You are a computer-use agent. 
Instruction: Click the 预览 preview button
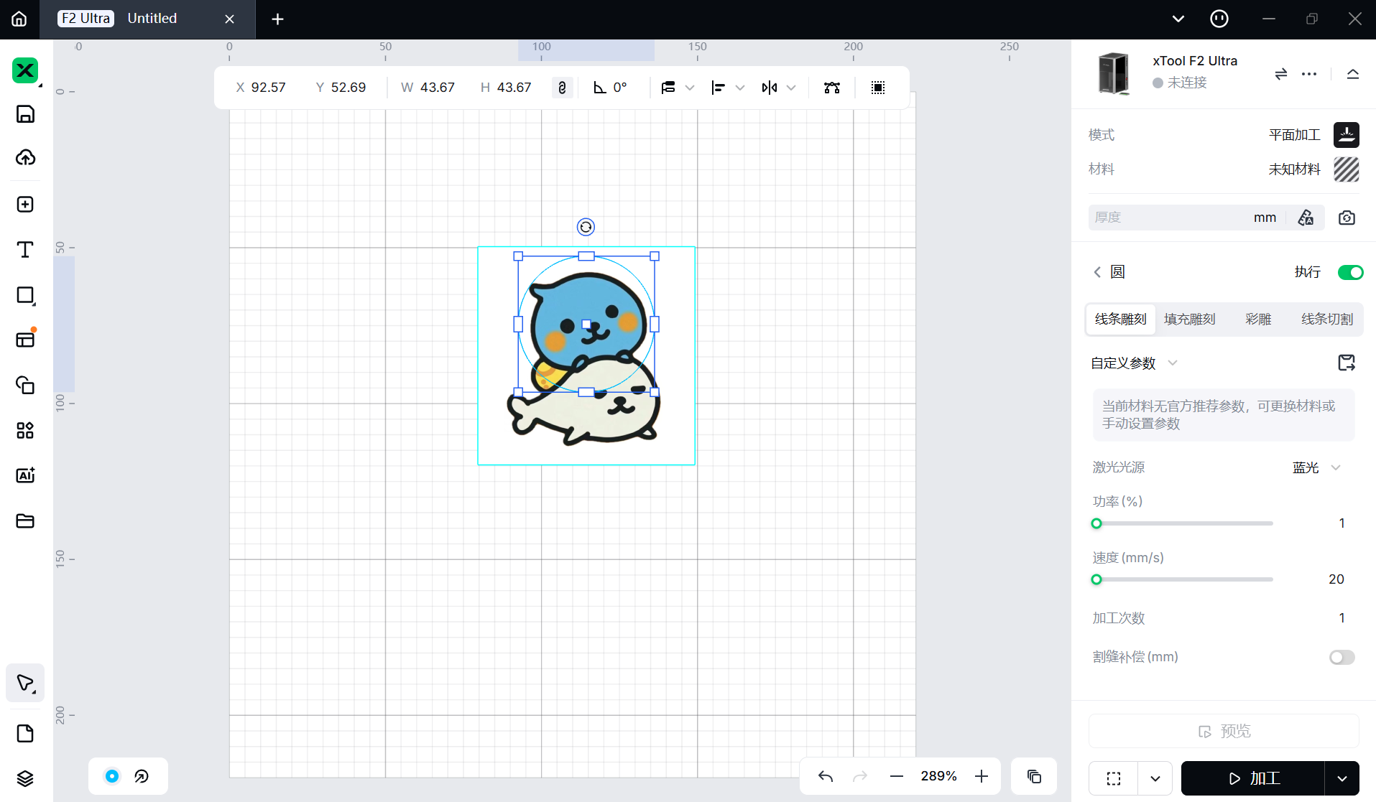1224,732
